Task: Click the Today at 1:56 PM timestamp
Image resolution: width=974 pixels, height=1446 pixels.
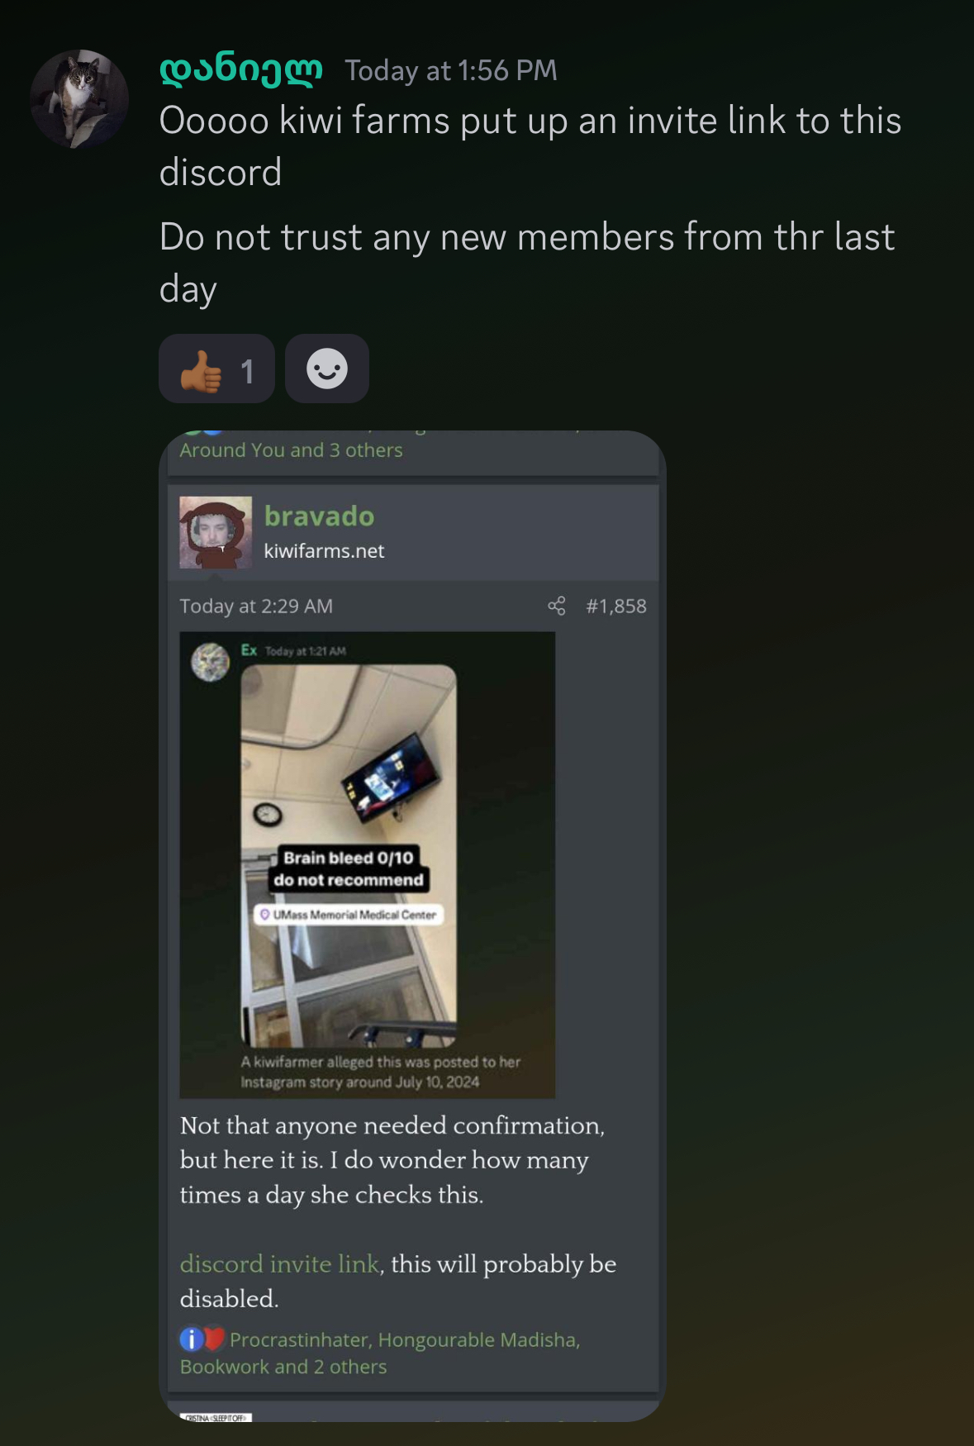Action: pyautogui.click(x=451, y=71)
